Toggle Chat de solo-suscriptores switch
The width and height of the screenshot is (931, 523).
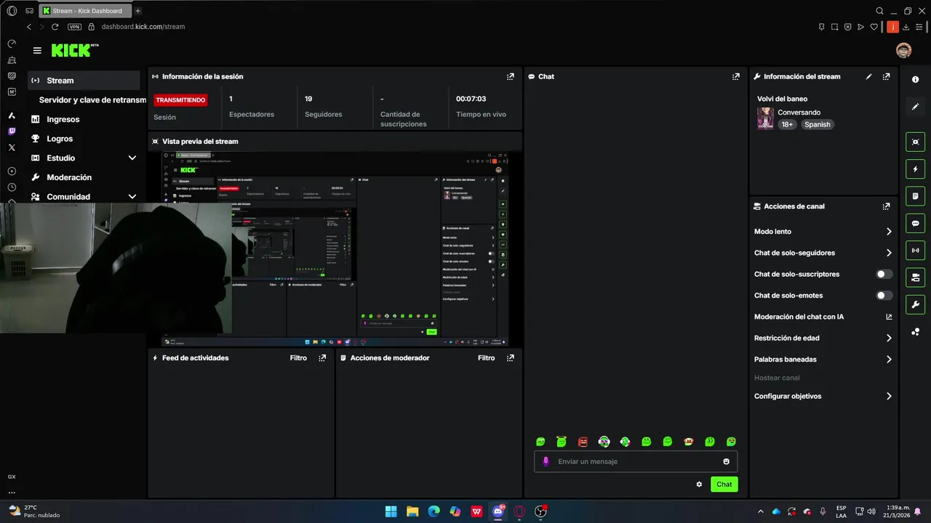pos(884,274)
